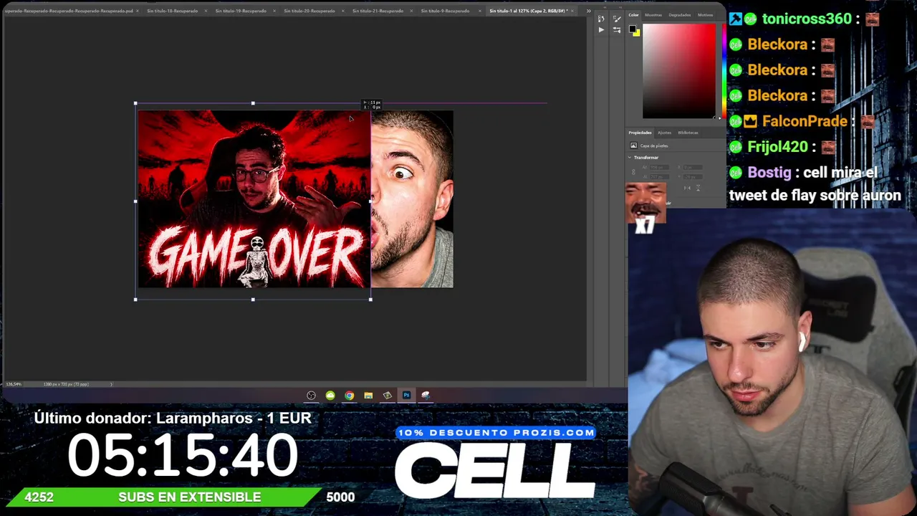Open the Ajustes tab

(665, 133)
